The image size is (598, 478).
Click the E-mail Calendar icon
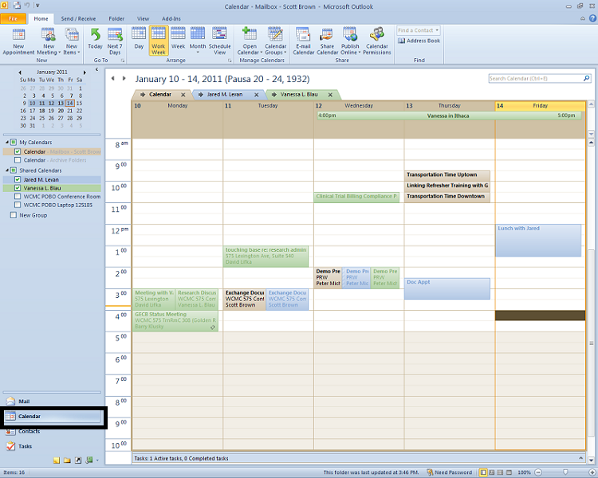(303, 40)
